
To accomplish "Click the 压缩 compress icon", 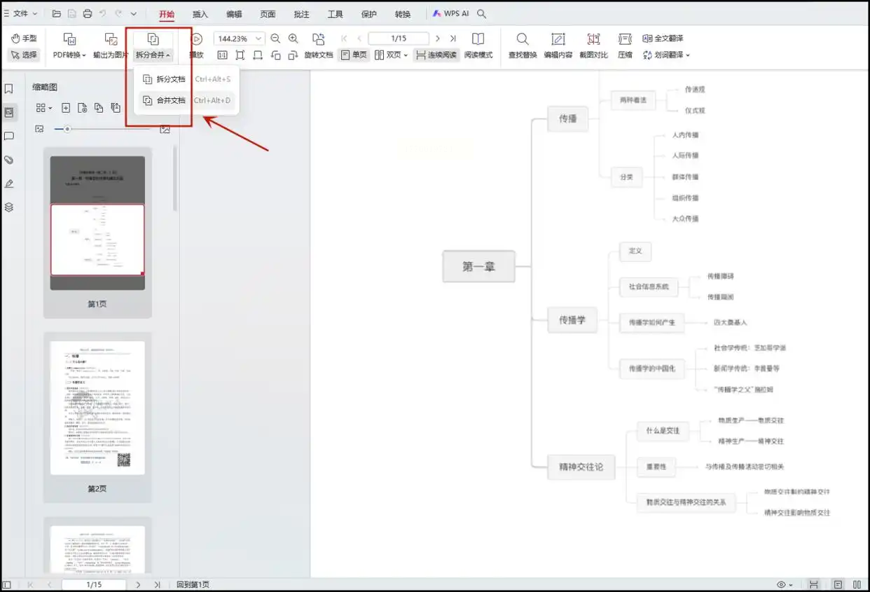I will pos(625,39).
